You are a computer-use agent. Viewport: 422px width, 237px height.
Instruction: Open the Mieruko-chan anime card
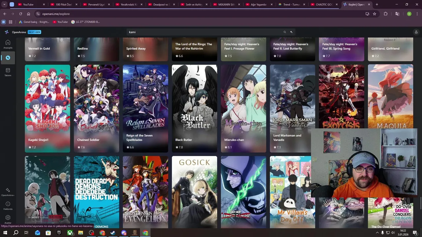pyautogui.click(x=243, y=108)
